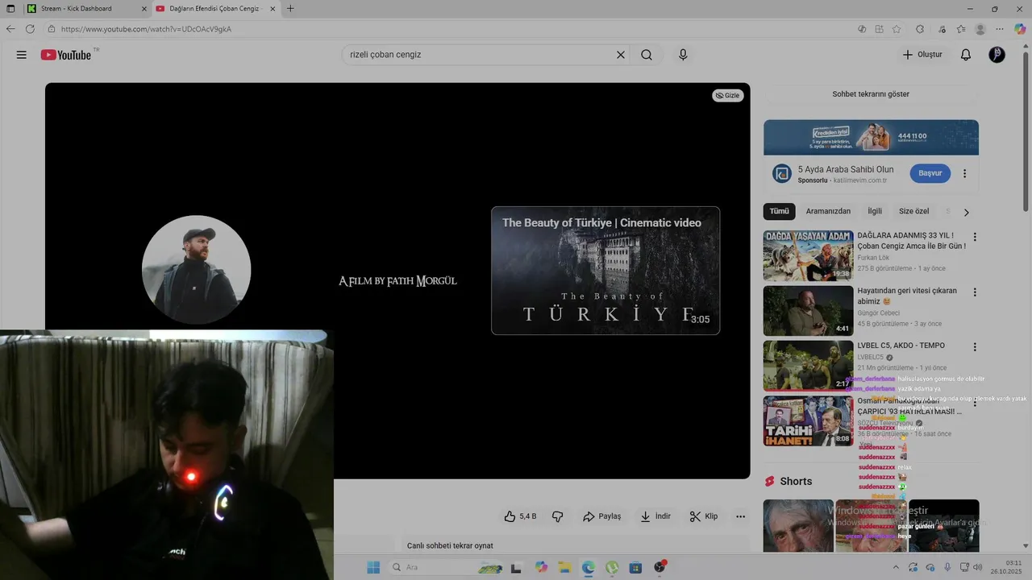Click the Başvur ad button

tap(930, 173)
